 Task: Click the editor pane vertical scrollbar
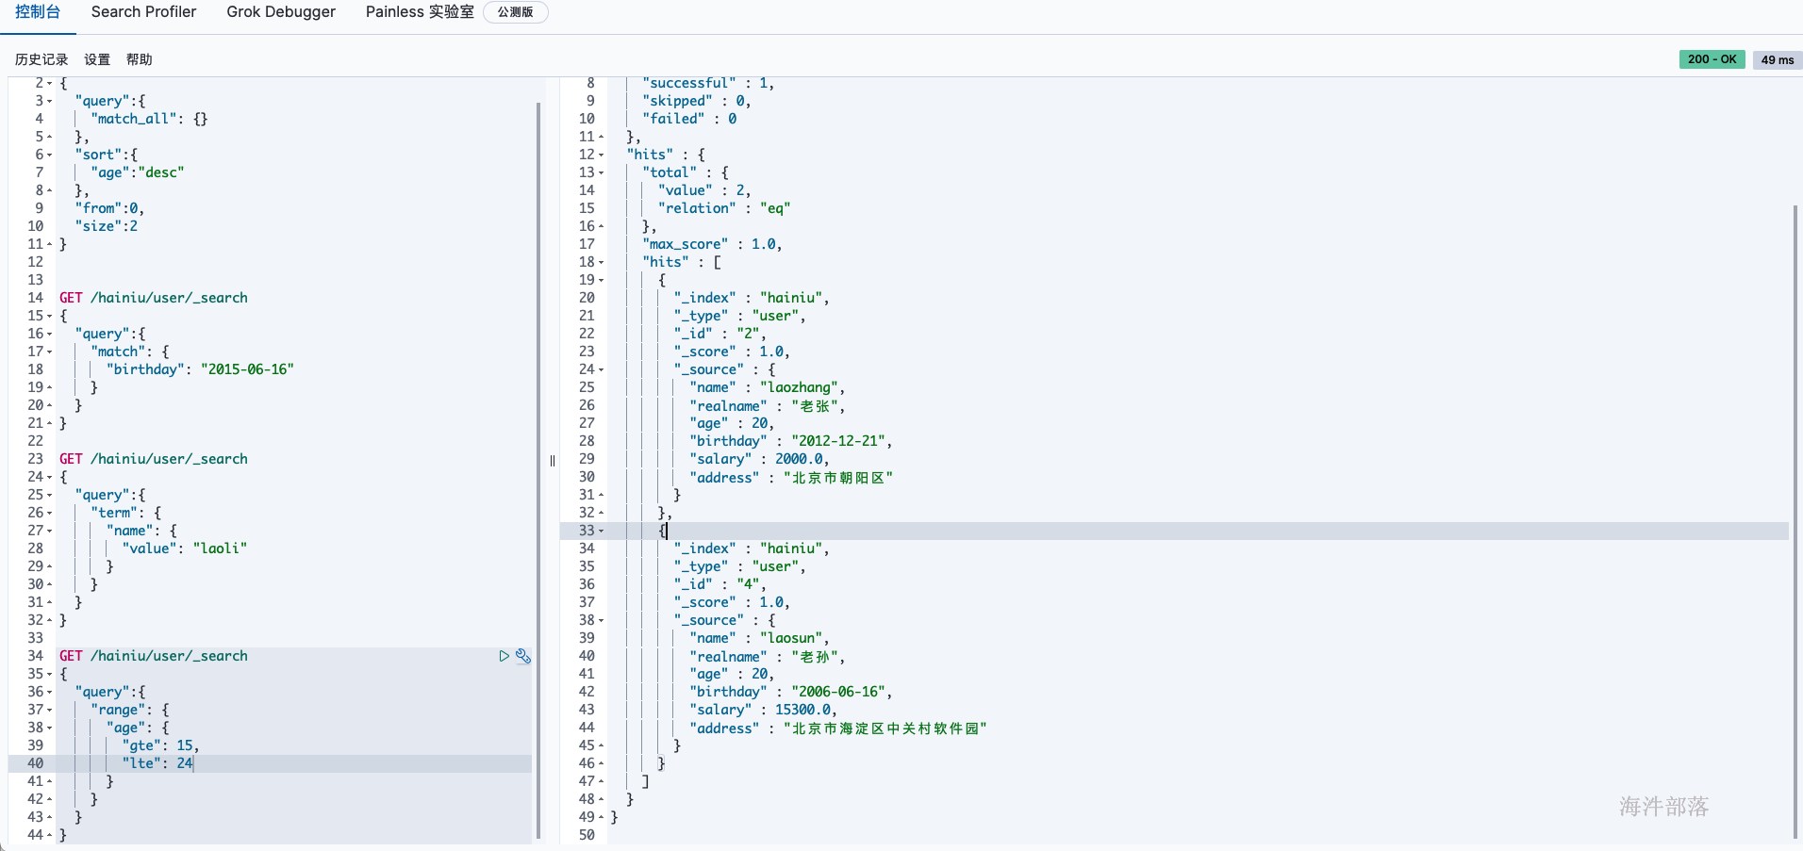click(x=538, y=469)
